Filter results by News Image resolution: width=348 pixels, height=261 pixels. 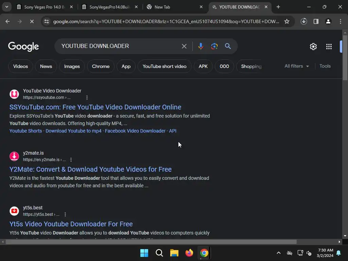(x=46, y=66)
